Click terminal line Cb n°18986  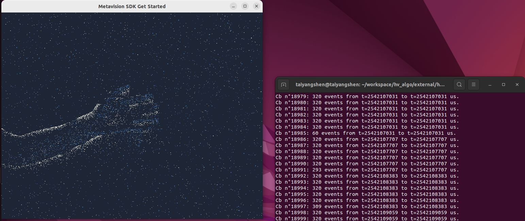(367, 139)
